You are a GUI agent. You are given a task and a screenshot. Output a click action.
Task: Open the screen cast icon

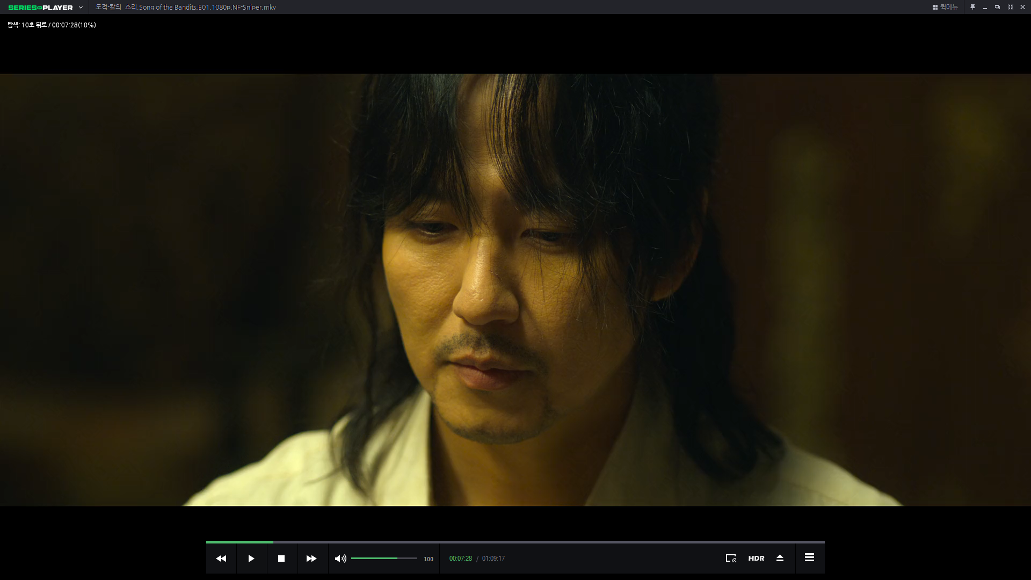[x=731, y=559]
